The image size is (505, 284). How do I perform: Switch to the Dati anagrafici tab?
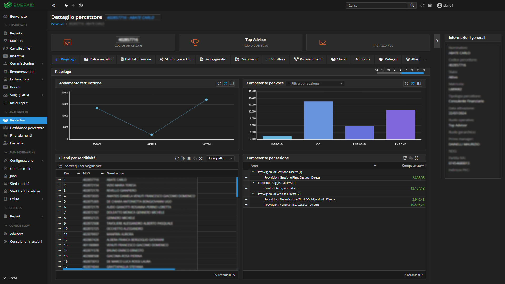pyautogui.click(x=98, y=59)
